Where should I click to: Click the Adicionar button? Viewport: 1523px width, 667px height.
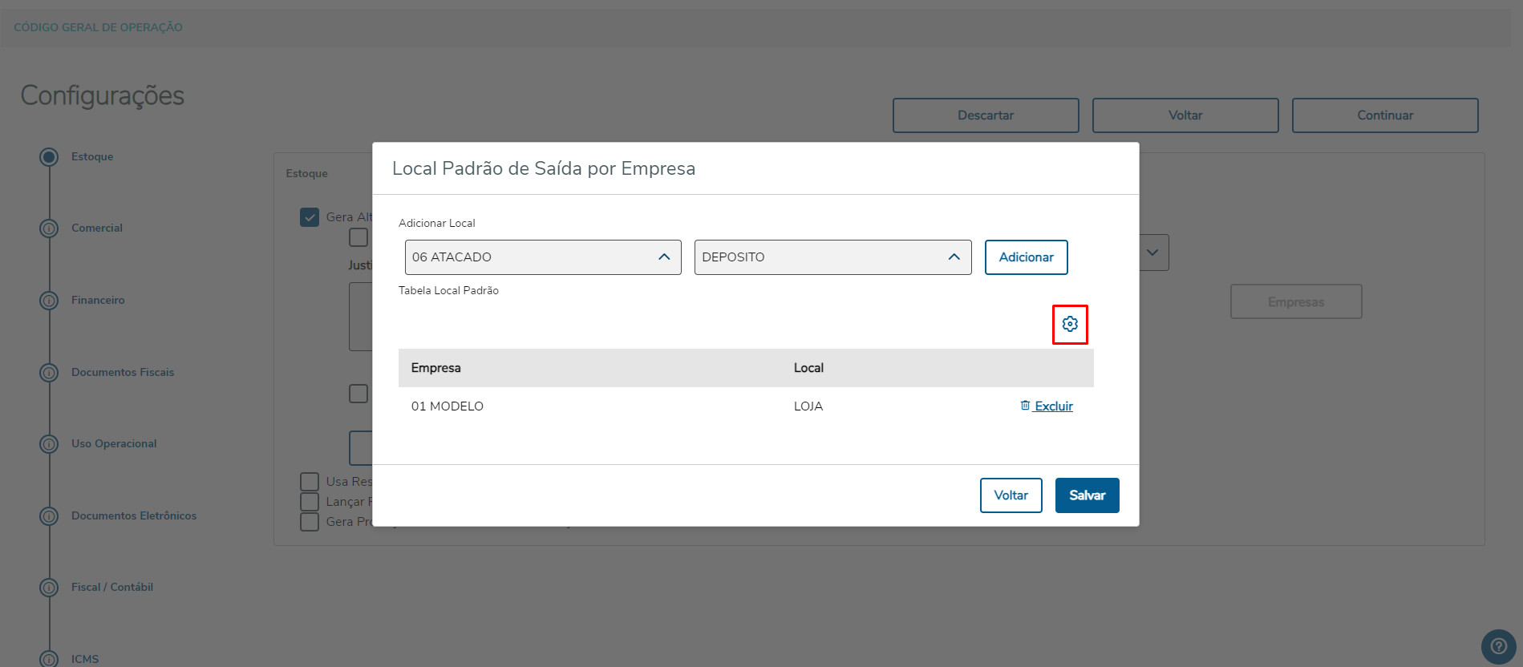coord(1026,257)
